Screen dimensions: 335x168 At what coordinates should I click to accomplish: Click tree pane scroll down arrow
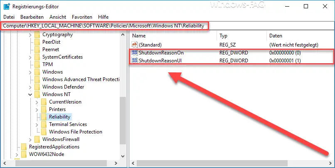point(123,156)
